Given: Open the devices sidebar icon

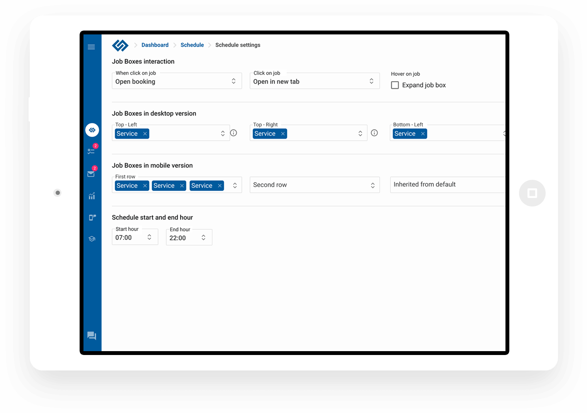Looking at the screenshot, I should coord(92,217).
